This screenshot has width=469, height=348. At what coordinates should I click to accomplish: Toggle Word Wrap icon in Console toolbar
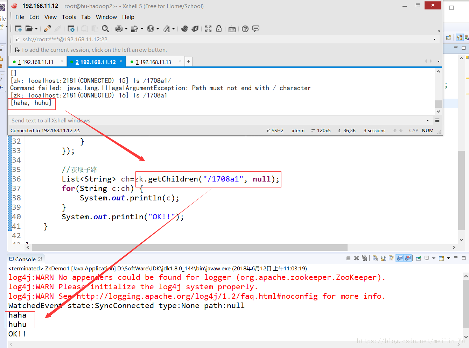[x=391, y=258]
